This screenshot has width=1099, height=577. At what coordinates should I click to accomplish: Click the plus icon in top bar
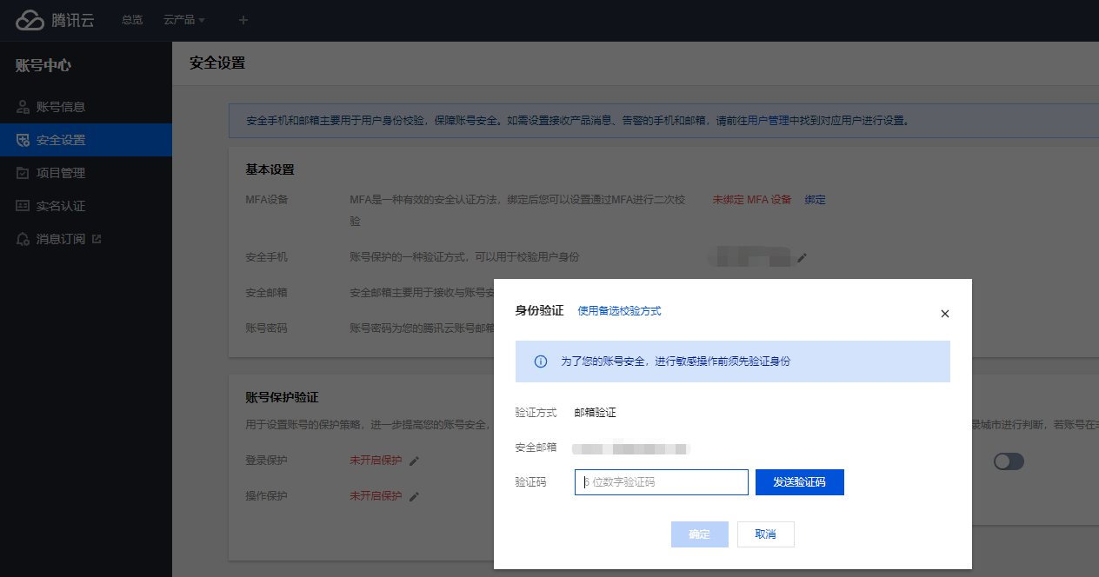pos(243,20)
